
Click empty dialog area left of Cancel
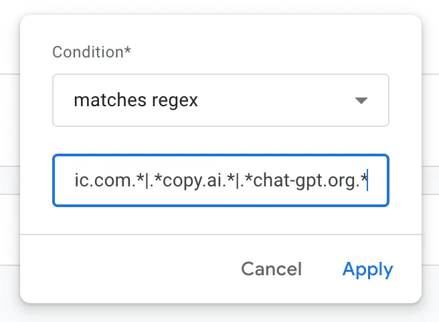click(x=126, y=269)
